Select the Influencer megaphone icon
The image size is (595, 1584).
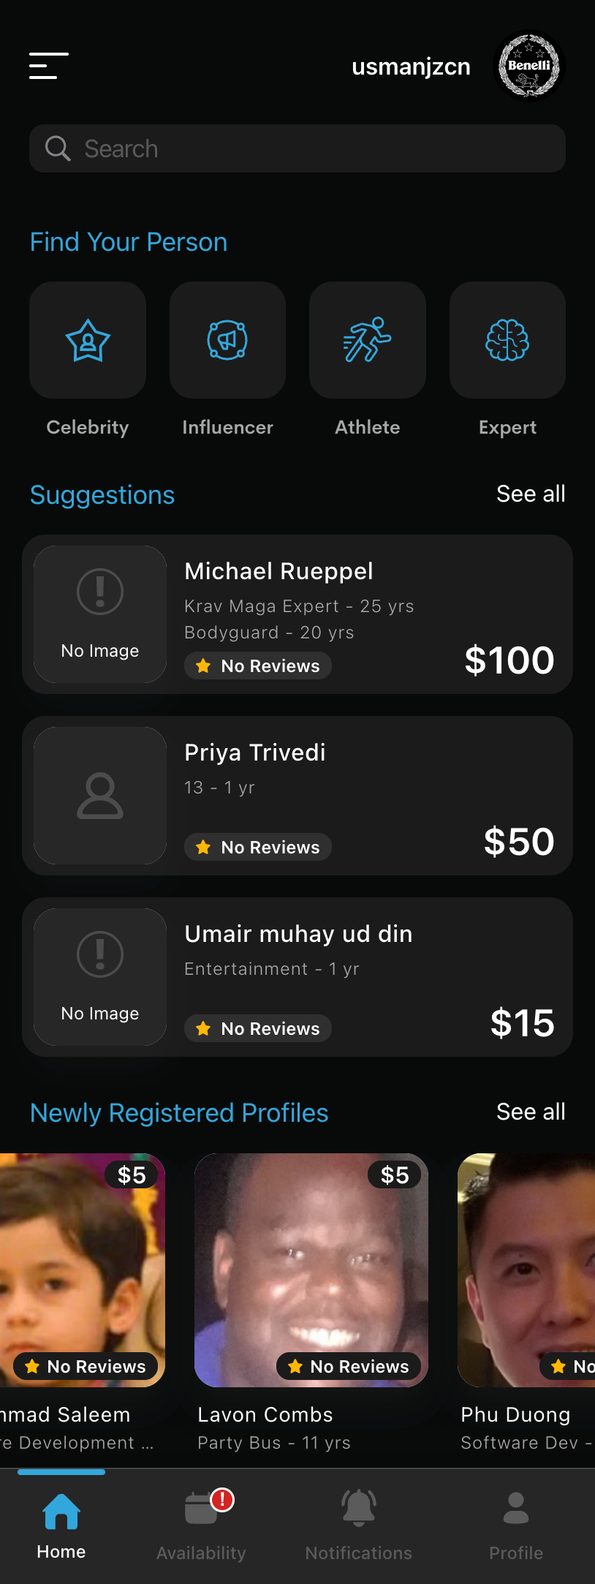click(227, 340)
